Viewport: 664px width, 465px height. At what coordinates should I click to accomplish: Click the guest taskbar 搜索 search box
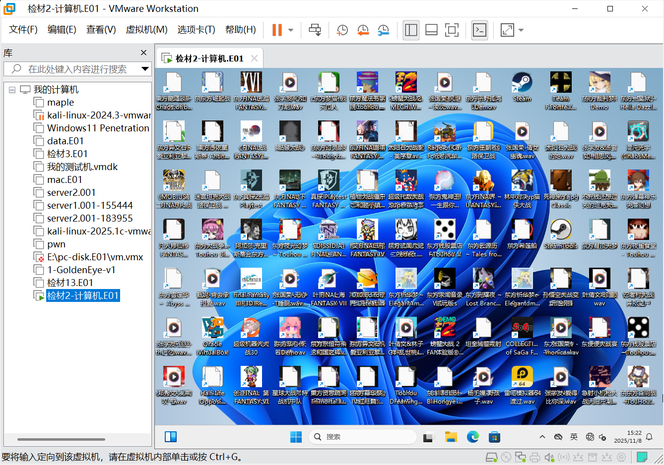click(x=362, y=437)
